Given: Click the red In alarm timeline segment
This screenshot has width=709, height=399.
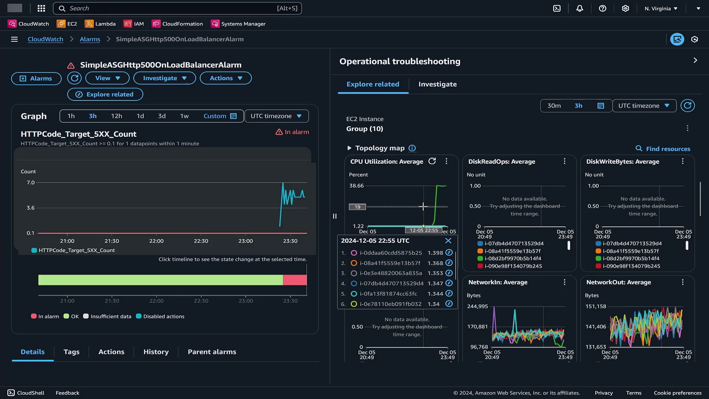Looking at the screenshot, I should point(295,280).
